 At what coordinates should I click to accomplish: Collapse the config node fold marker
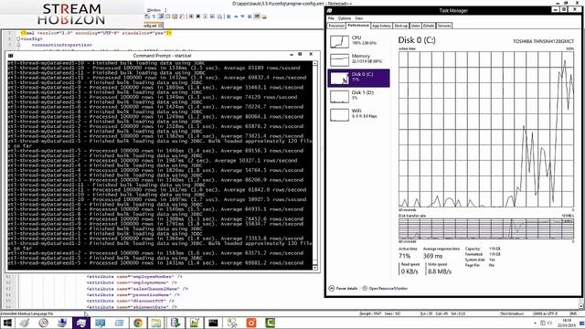point(18,38)
